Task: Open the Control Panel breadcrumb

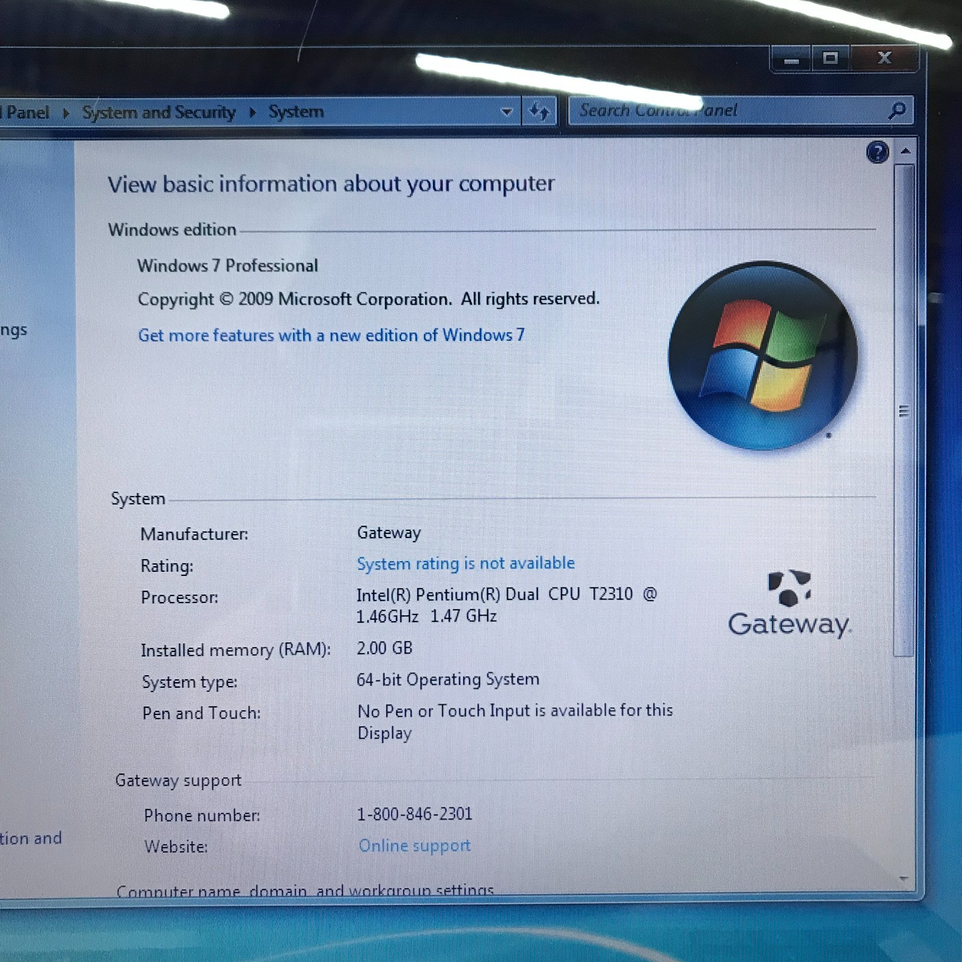Action: coord(25,112)
